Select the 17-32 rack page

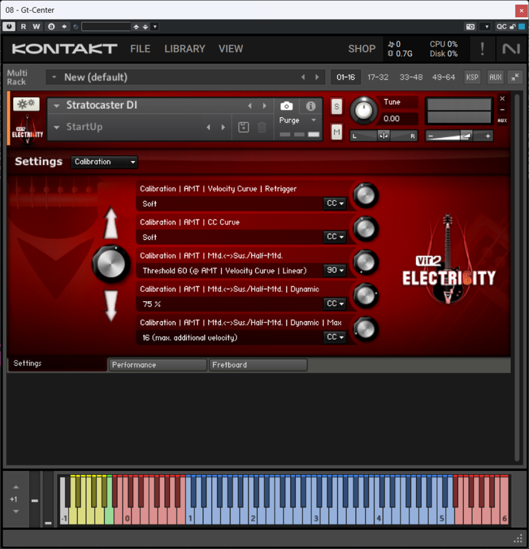point(378,77)
